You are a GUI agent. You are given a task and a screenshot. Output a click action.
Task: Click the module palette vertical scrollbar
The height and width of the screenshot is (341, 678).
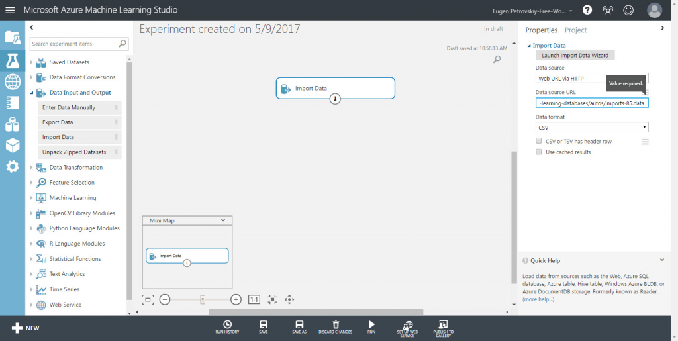pyautogui.click(x=129, y=181)
